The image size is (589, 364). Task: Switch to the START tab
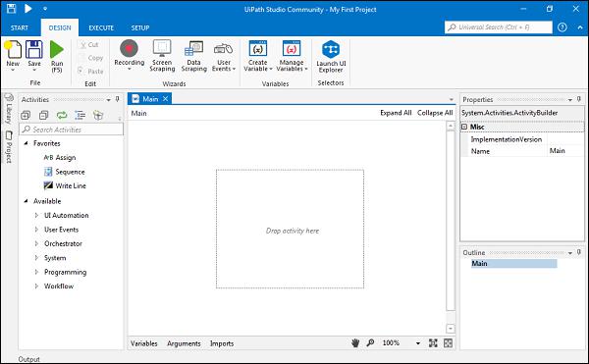tap(20, 27)
